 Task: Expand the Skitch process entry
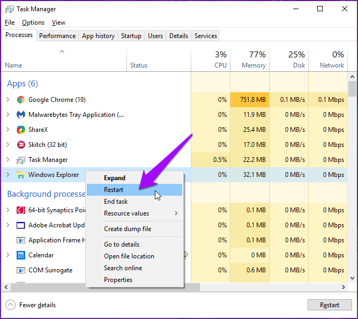pos(8,145)
